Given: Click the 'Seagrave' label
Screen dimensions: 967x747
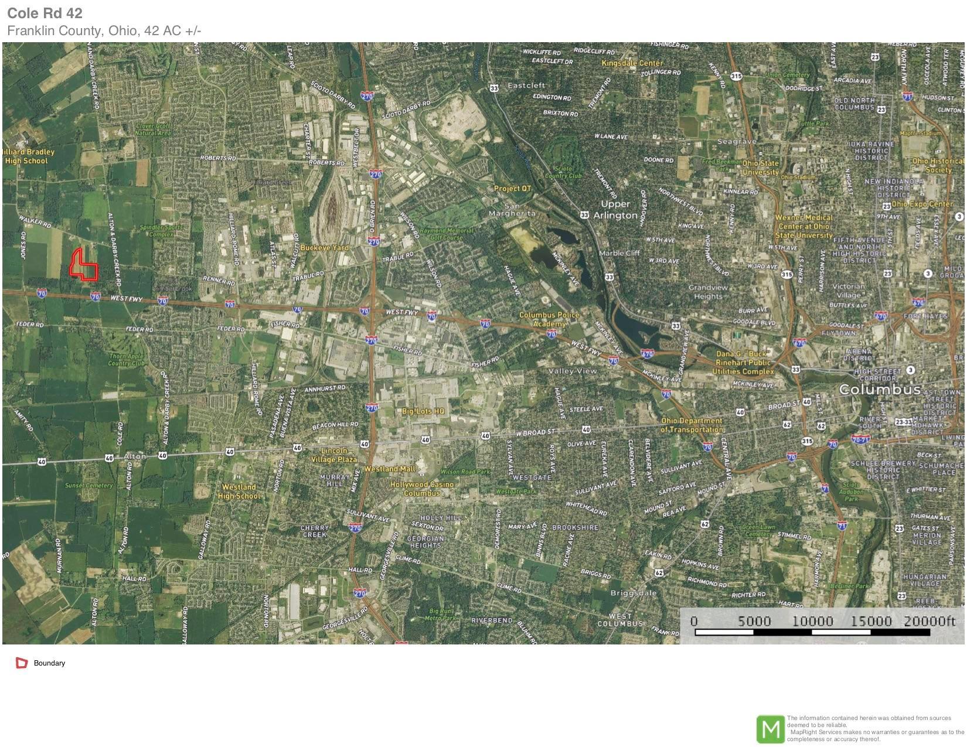Looking at the screenshot, I should click(x=737, y=142).
